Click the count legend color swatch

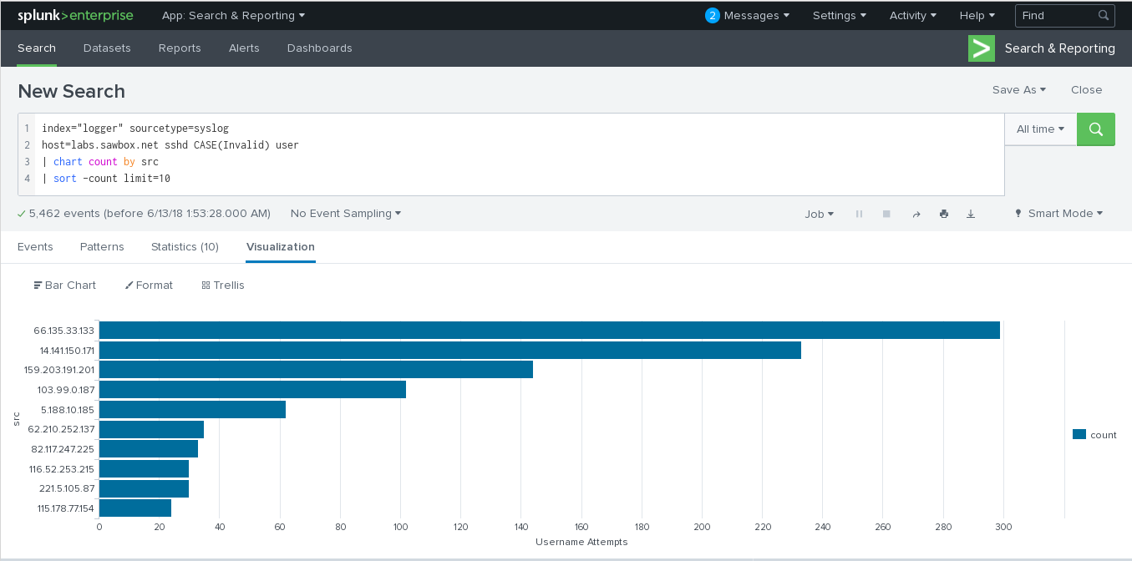[1079, 434]
